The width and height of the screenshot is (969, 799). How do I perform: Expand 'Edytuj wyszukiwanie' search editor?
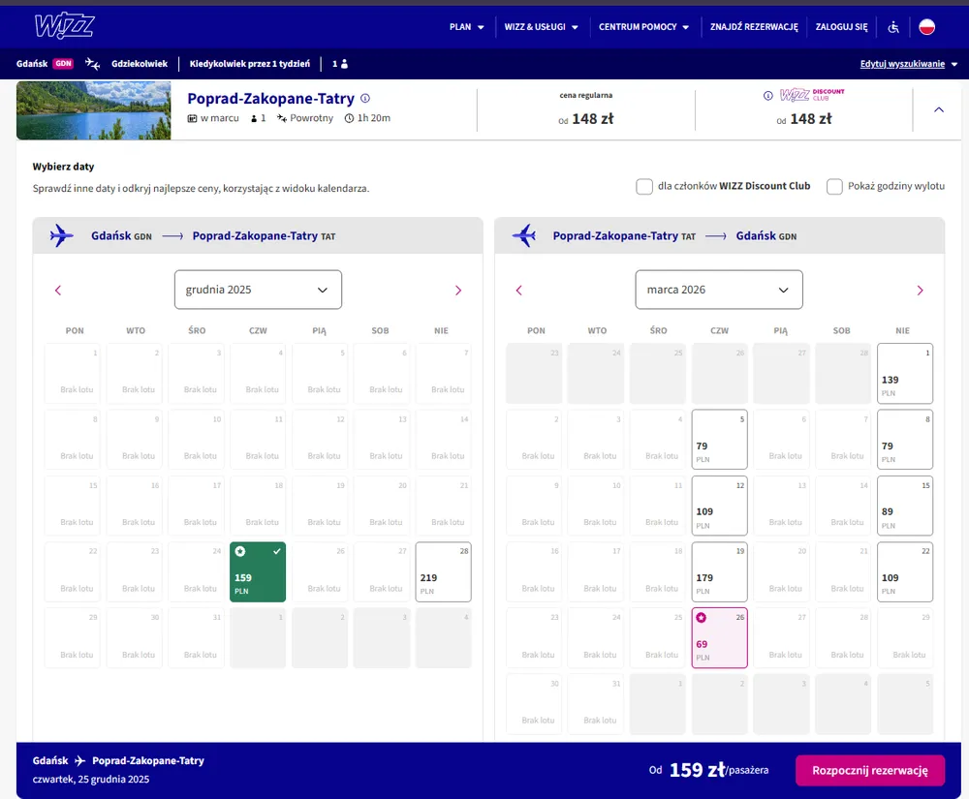(x=909, y=64)
